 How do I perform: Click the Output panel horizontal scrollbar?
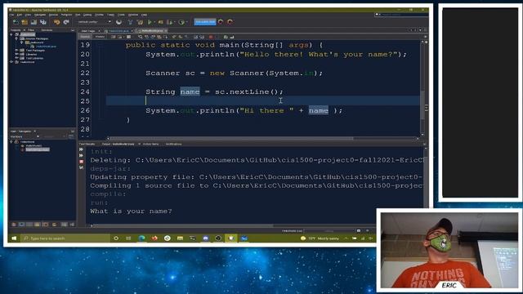coord(183,225)
